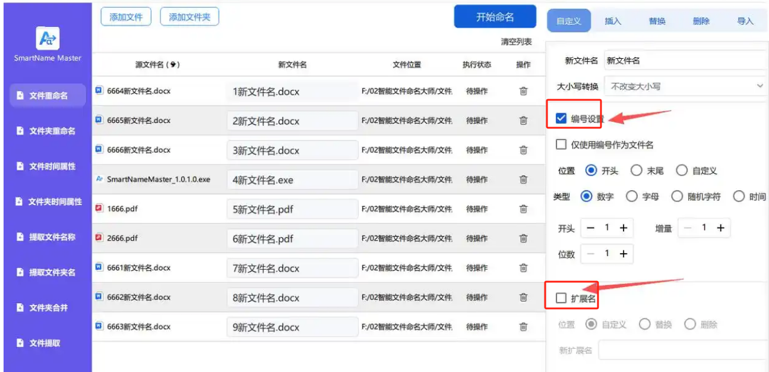Delete the 6663新文件名.docx row via trash icon
Screen dimensions: 769x372
(x=523, y=327)
